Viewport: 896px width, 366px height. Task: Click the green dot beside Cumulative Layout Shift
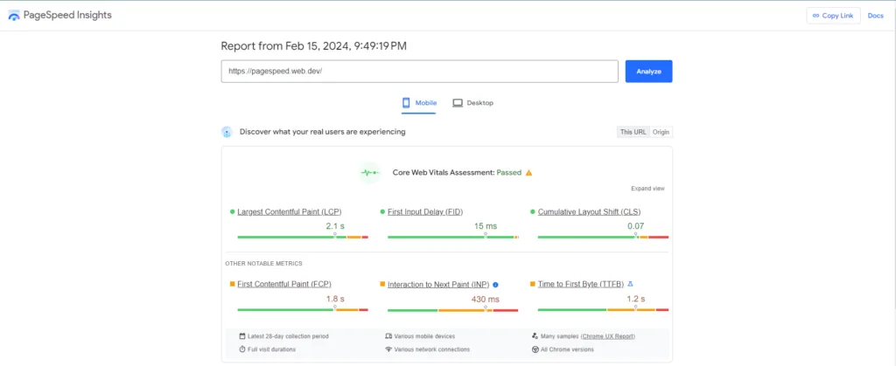point(533,211)
